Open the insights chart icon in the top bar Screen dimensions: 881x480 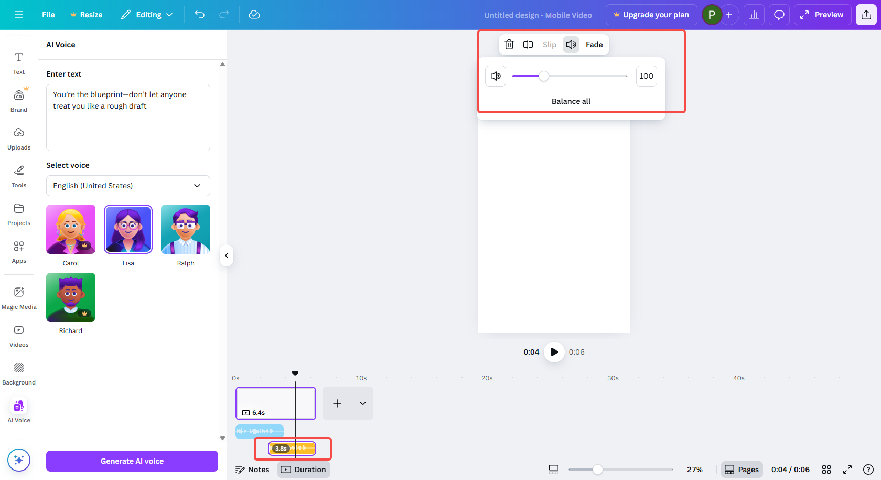point(754,14)
